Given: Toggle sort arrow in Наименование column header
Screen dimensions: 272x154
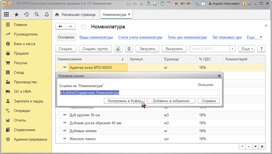Looking at the screenshot, I should pyautogui.click(x=122, y=59).
